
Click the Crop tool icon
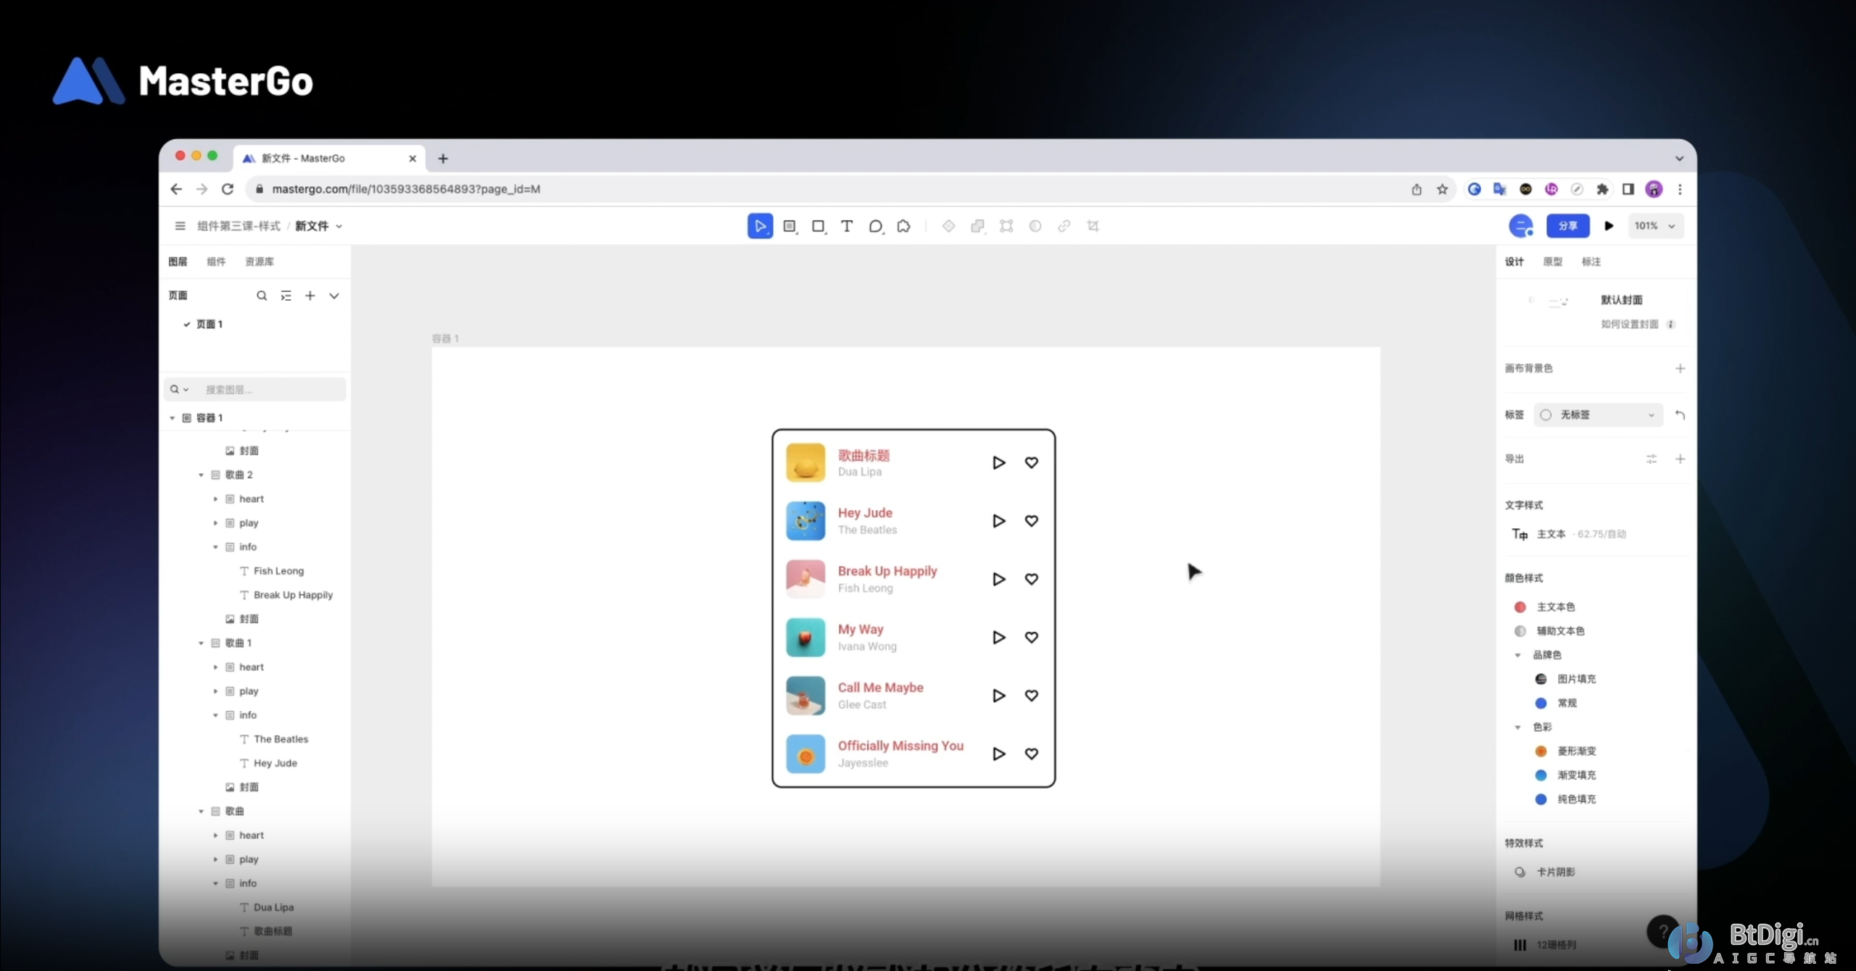point(1093,226)
